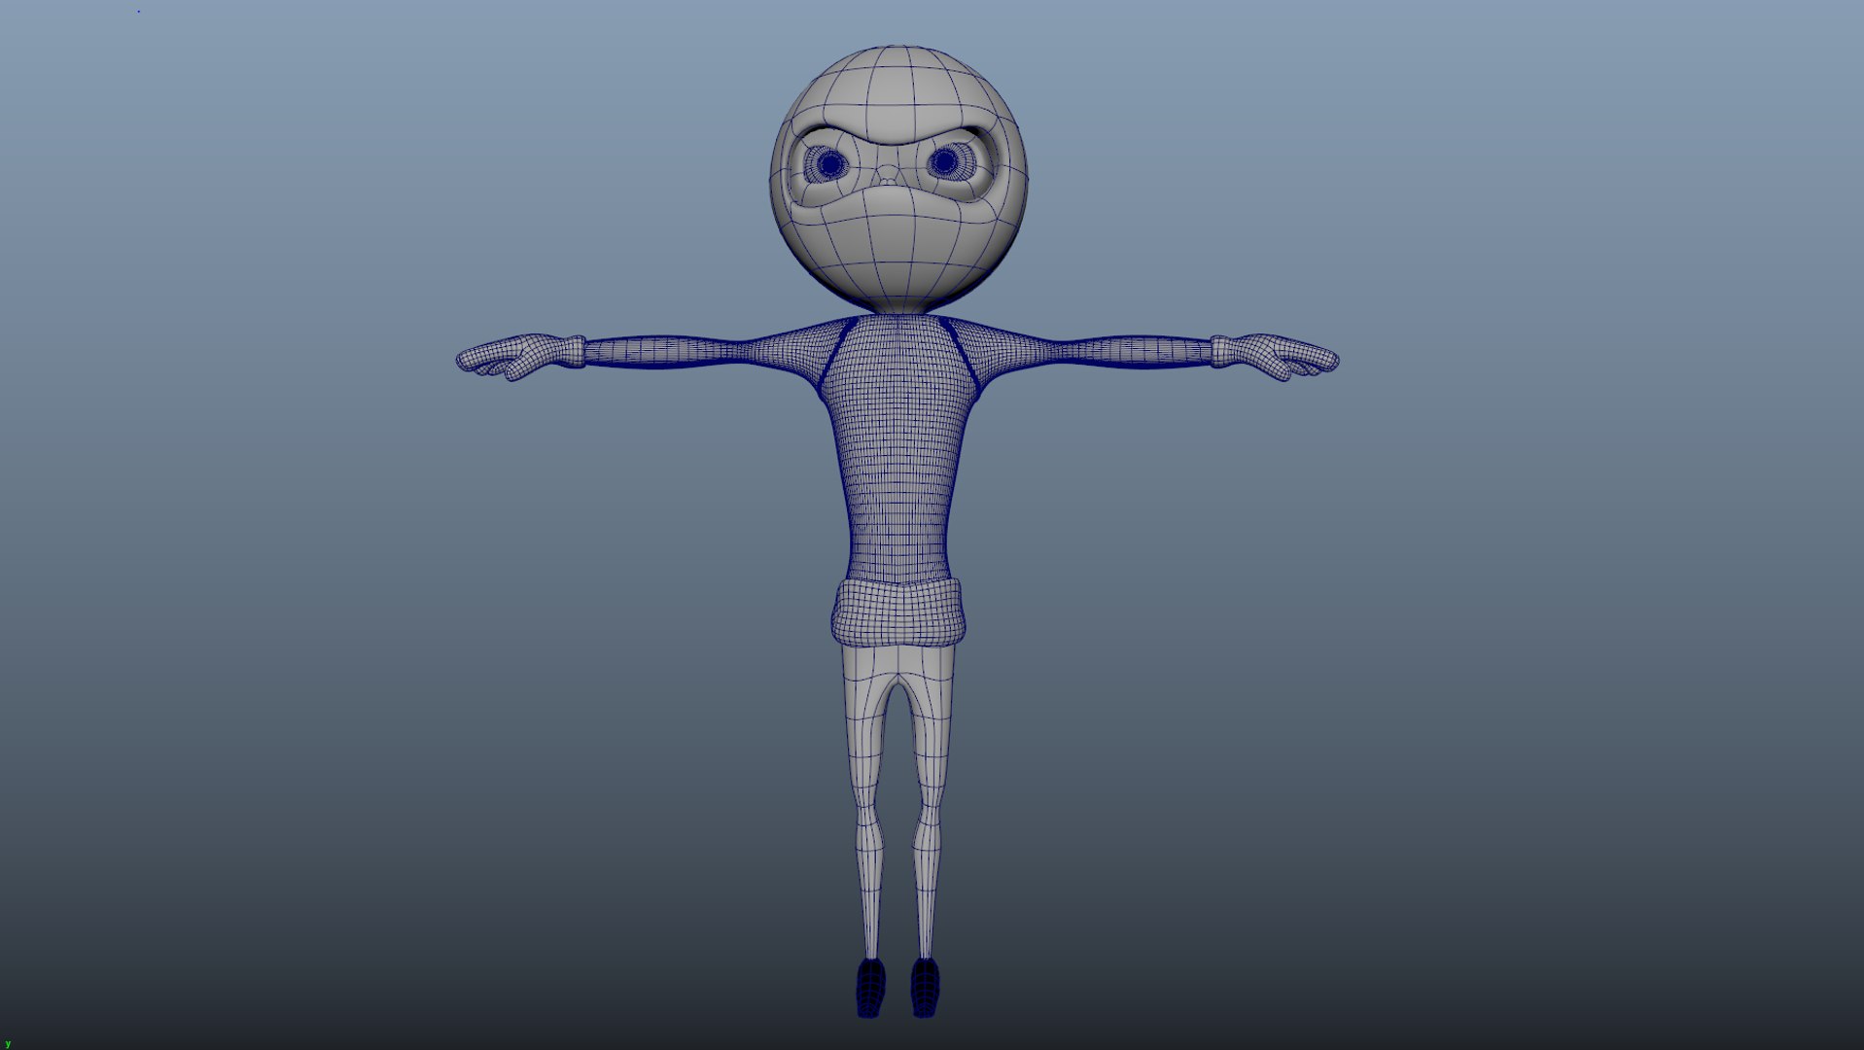Select the character's spherical head mesh
The image size is (1864, 1050).
(898, 180)
